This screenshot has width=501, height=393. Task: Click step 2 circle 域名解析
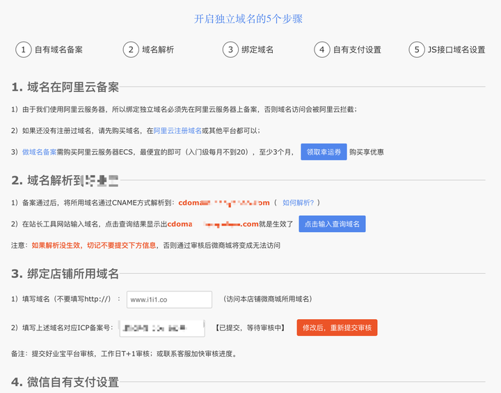pyautogui.click(x=131, y=49)
